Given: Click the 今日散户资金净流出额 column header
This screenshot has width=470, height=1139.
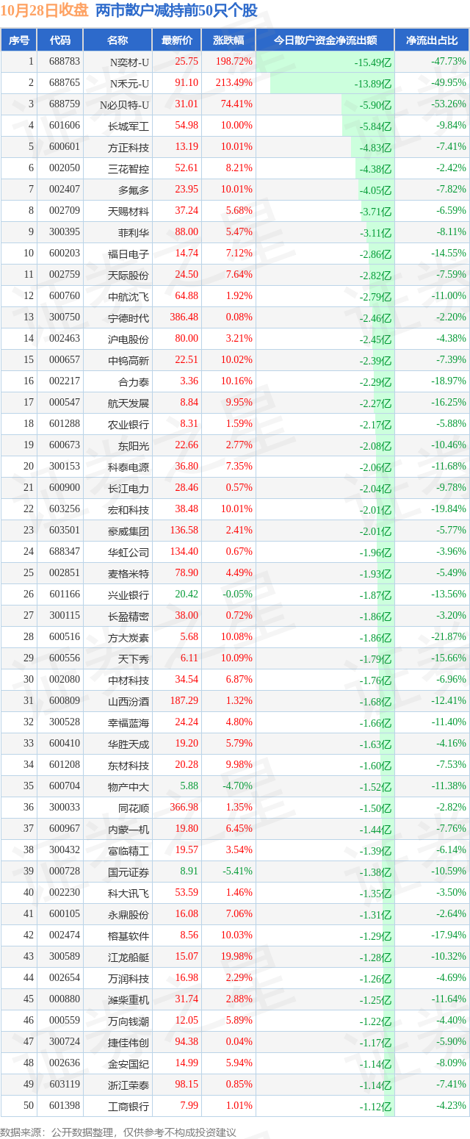Looking at the screenshot, I should coord(325,40).
